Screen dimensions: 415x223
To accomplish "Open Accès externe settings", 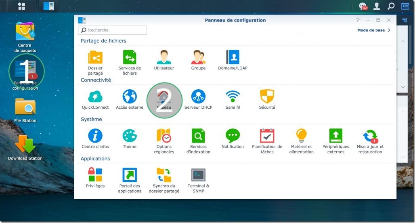I will (x=130, y=99).
